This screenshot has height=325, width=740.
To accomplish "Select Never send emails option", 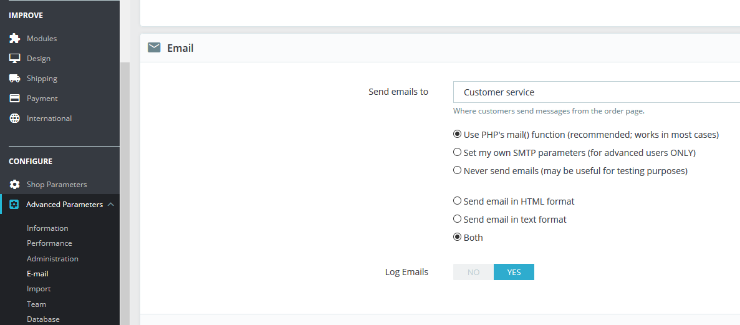I will 458,170.
